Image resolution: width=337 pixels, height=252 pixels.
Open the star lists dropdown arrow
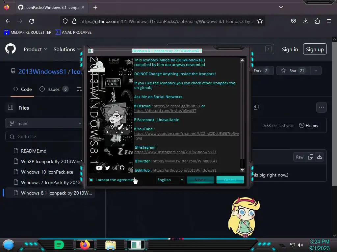pyautogui.click(x=316, y=71)
